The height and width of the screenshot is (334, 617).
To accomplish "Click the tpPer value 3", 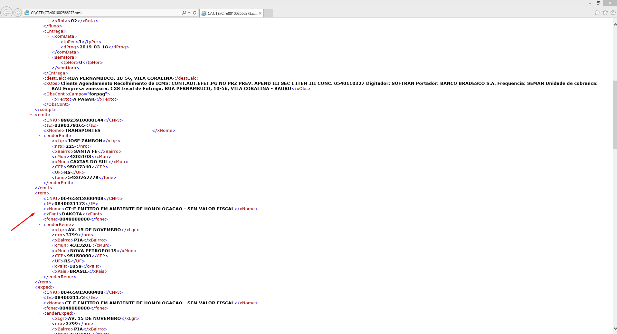I will [80, 42].
